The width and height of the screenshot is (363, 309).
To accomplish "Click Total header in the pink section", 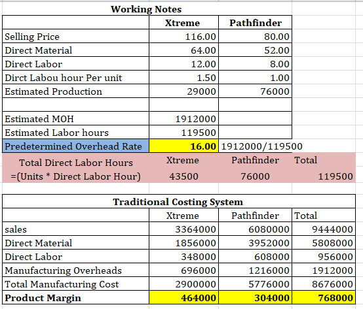I will tap(305, 160).
